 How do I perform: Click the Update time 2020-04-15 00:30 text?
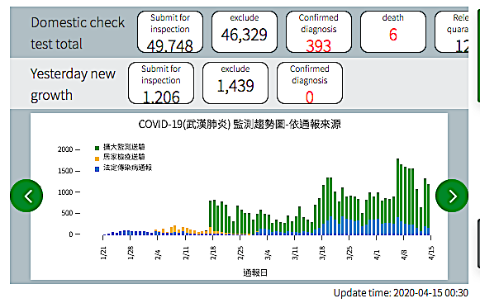click(x=401, y=293)
